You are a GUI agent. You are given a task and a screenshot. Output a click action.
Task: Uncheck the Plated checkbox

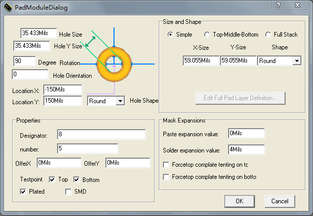pyautogui.click(x=23, y=192)
